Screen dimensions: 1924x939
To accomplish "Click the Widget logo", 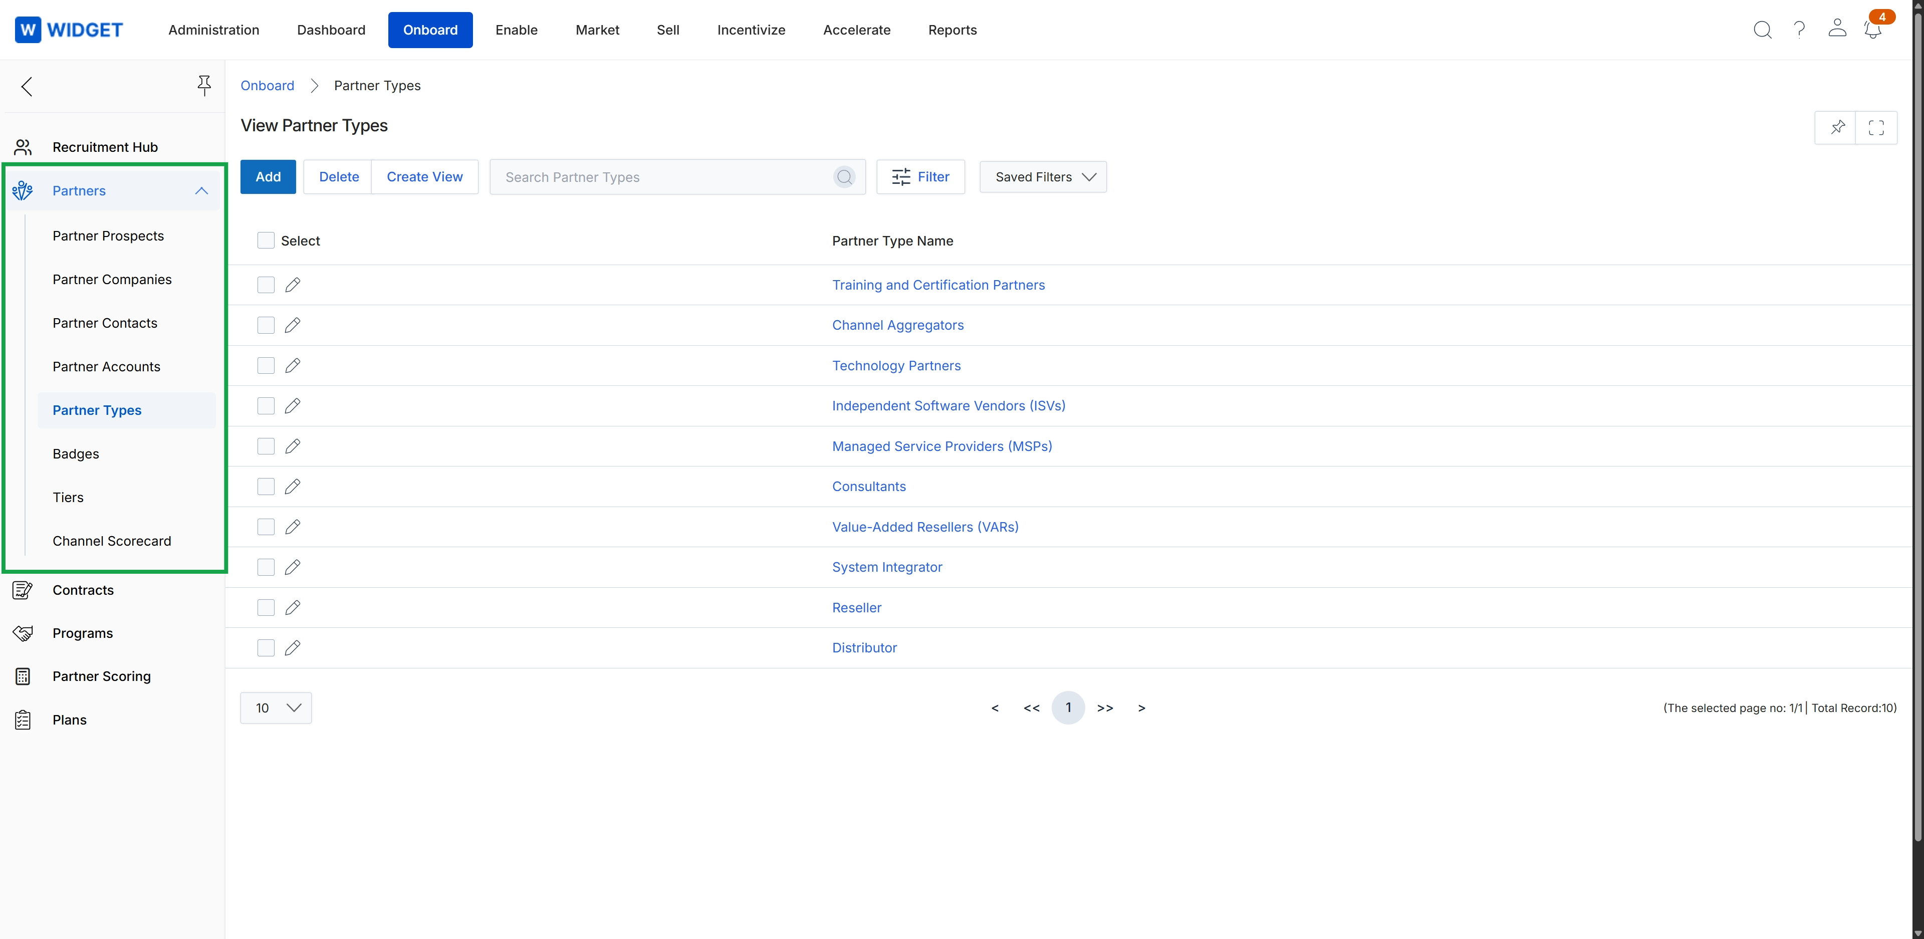I will 69,30.
